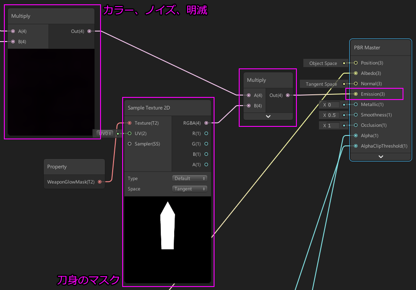Viewport: 416px width, 290px height.
Task: Click the Normal(3) port on PBR Master
Action: pyautogui.click(x=356, y=84)
